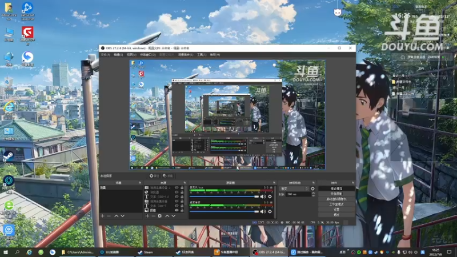Screen dimensions: 457x257
Task: Pop out the 来源 dock panel
Action: point(185,183)
